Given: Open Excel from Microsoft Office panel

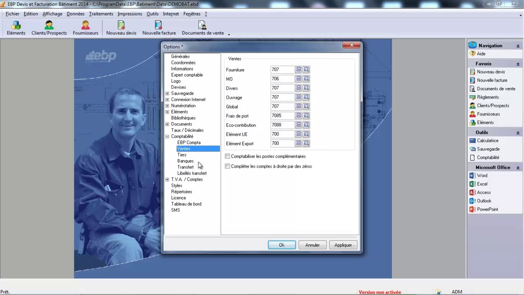Looking at the screenshot, I should (x=482, y=184).
